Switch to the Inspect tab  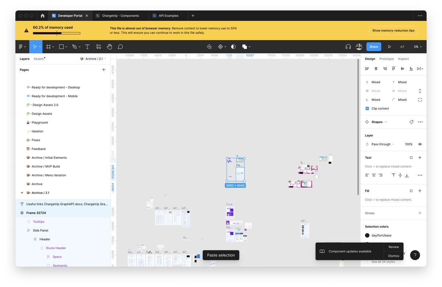[x=403, y=59]
